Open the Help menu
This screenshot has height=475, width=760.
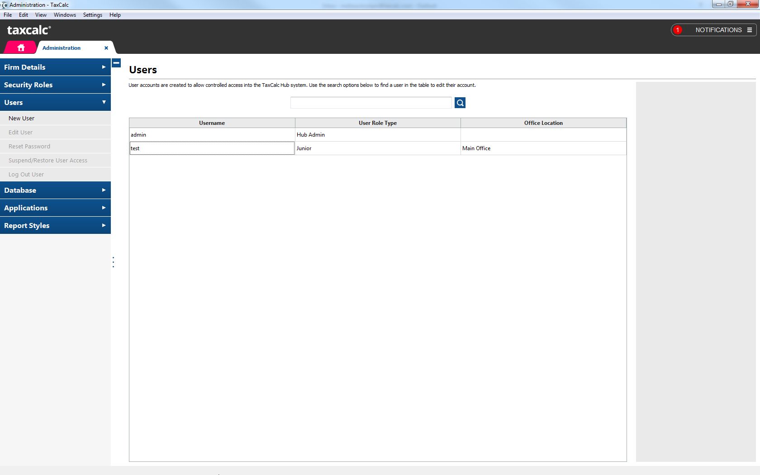[115, 15]
